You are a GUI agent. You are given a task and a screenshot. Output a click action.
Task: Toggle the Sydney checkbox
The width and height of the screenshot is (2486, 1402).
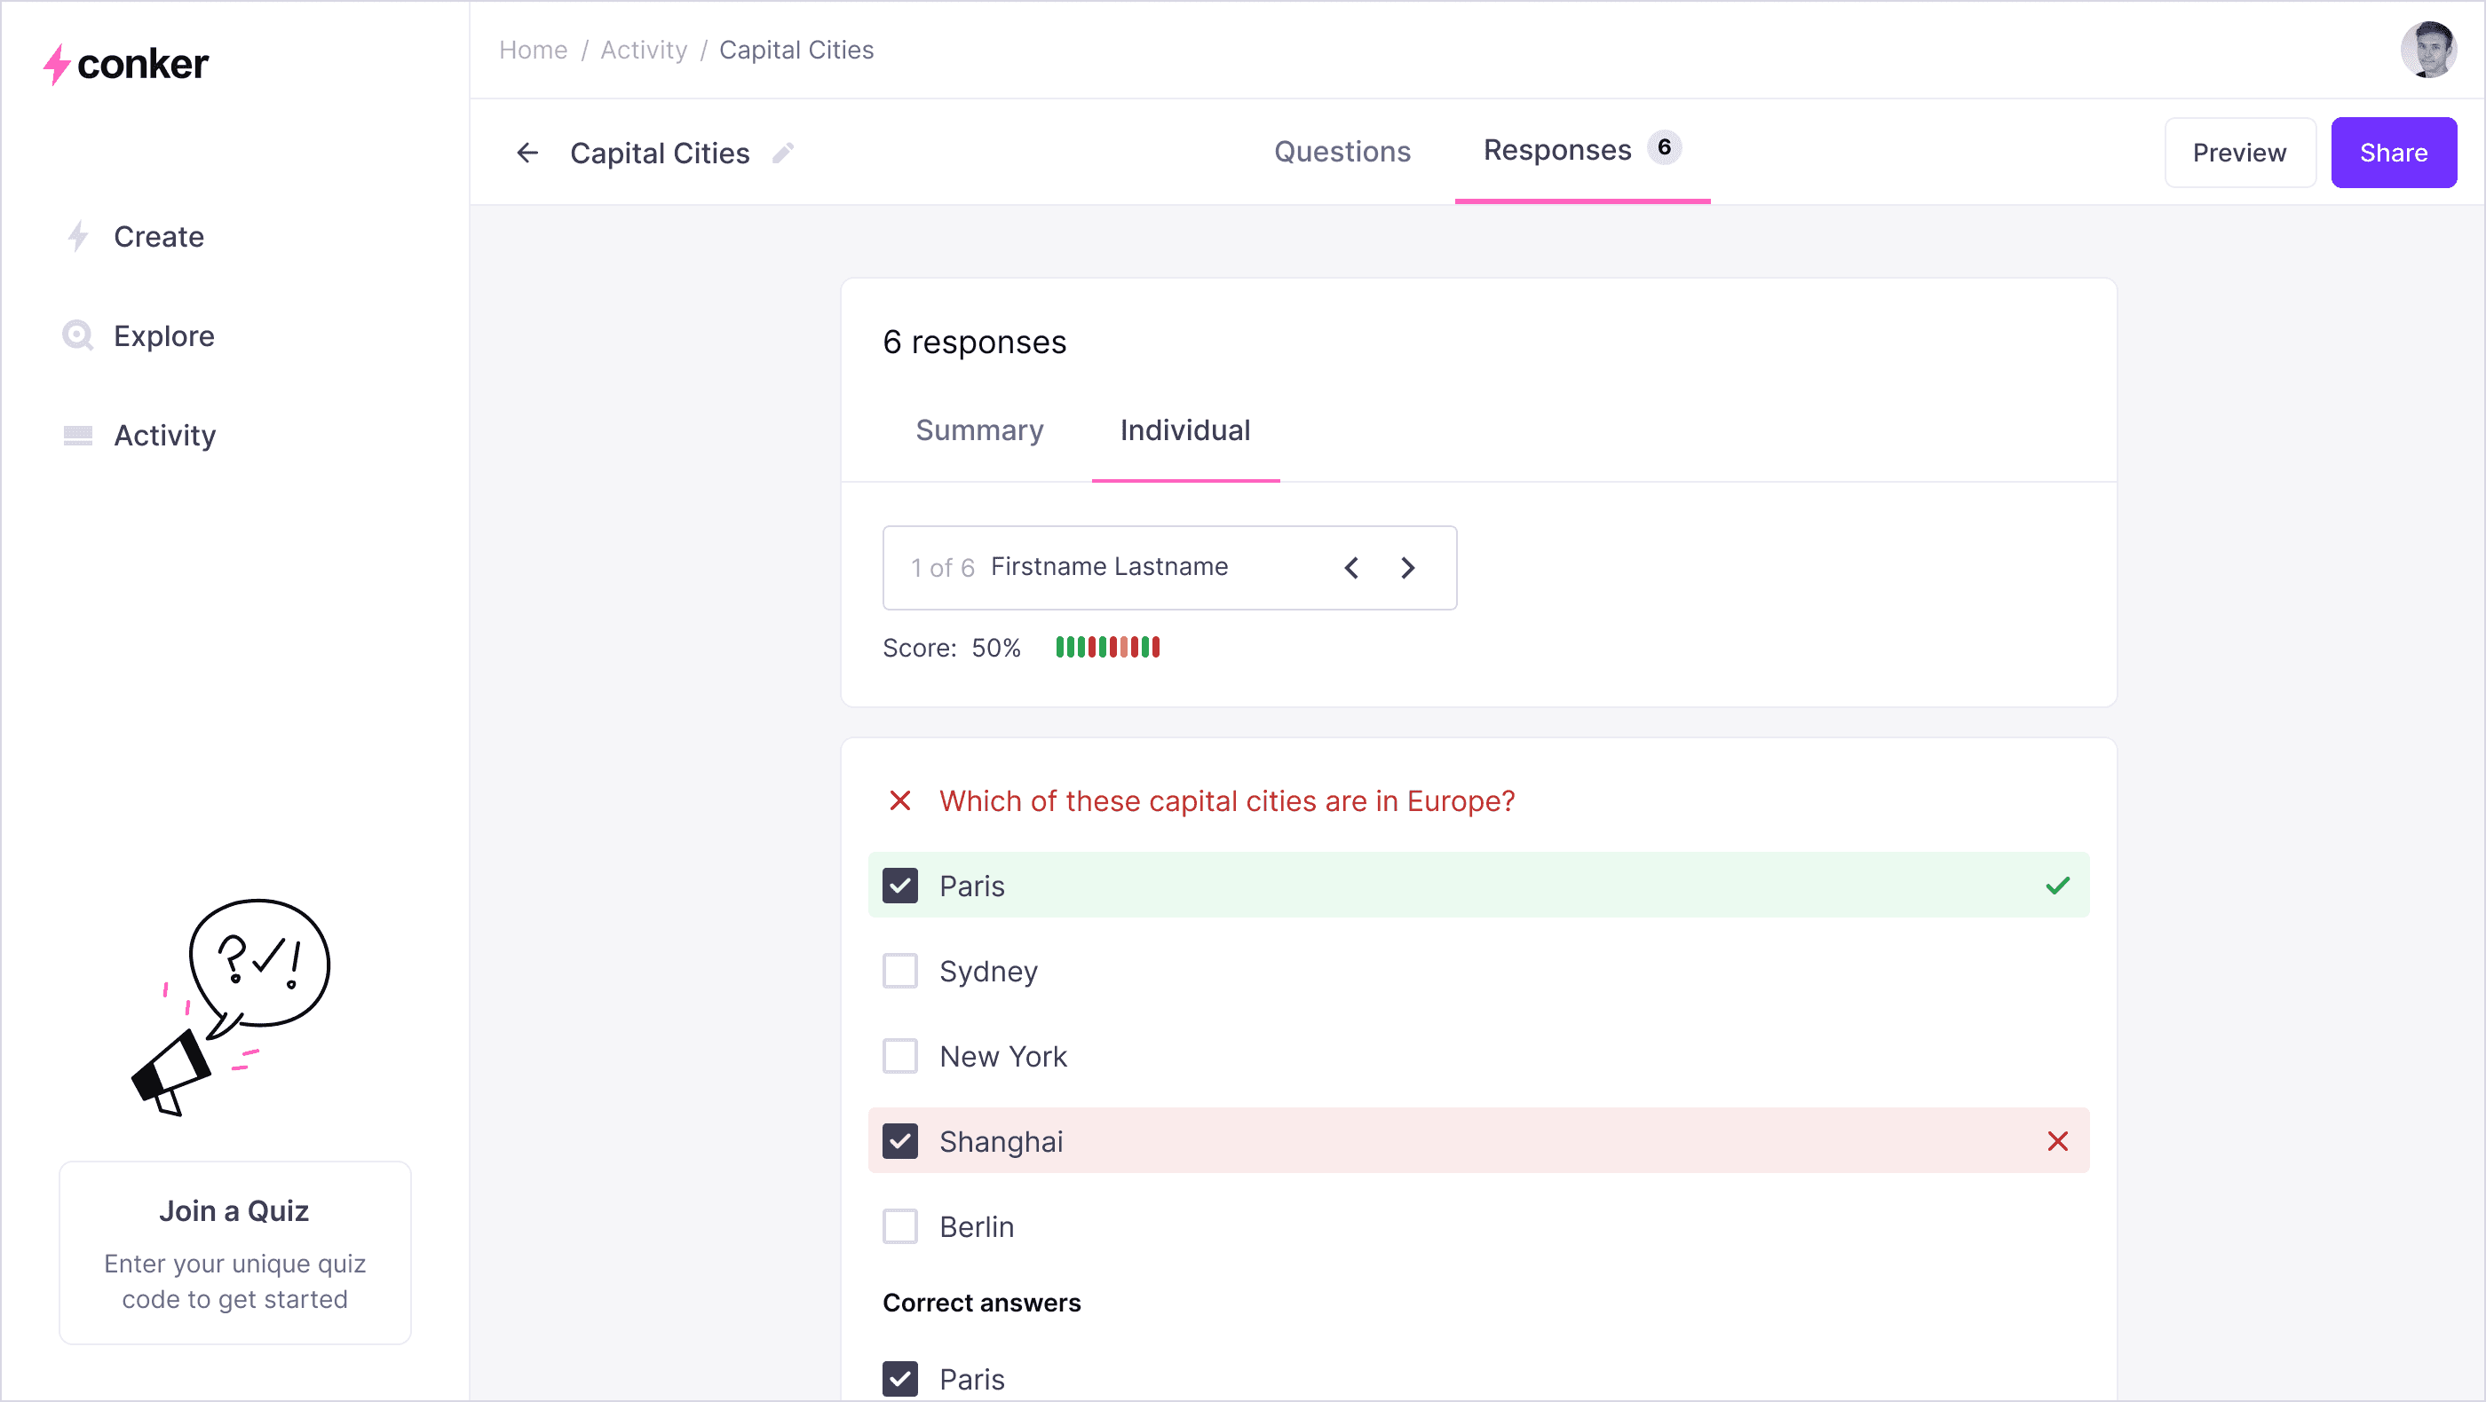899,971
